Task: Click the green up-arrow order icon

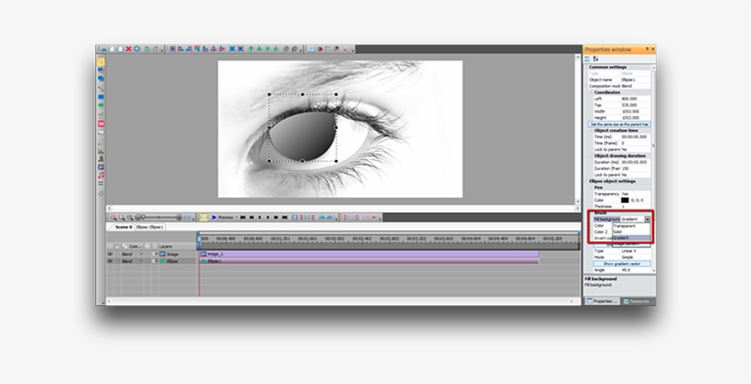Action: pyautogui.click(x=251, y=48)
